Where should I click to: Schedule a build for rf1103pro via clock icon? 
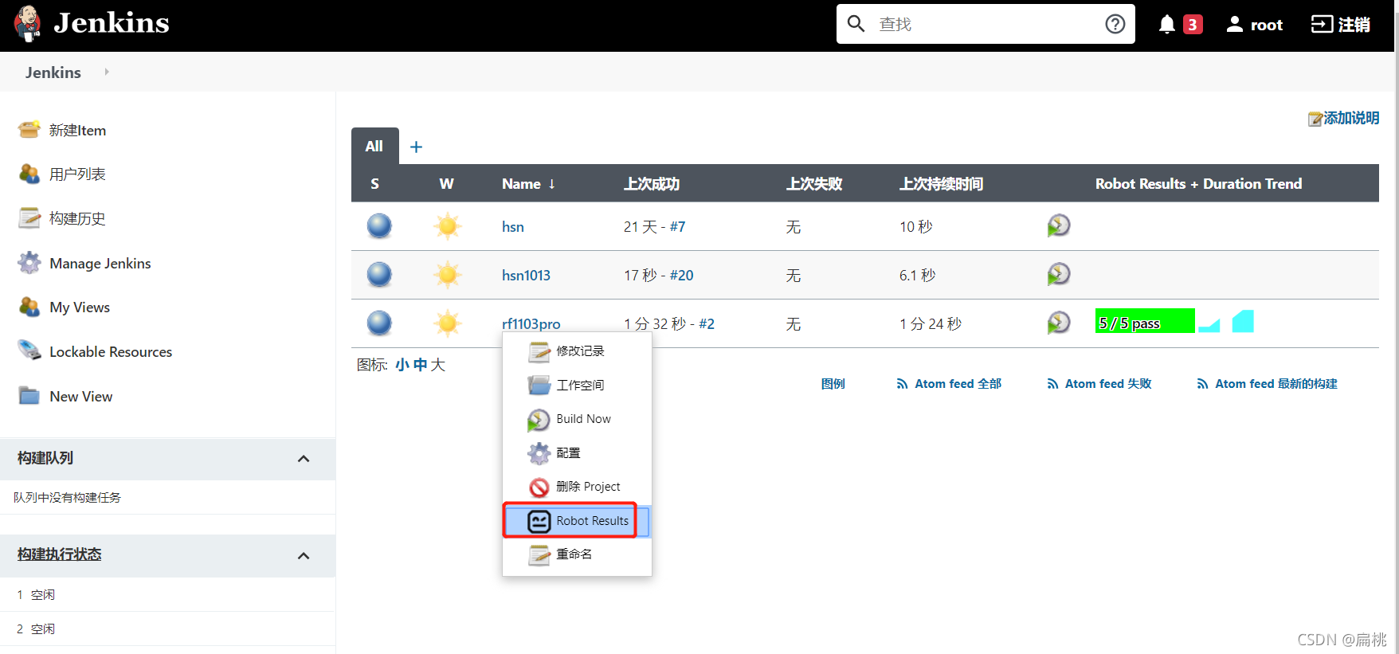(x=1059, y=323)
